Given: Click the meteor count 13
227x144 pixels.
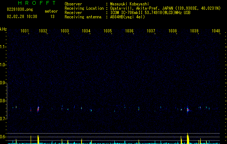Looking at the screenshot, I should (x=52, y=17).
